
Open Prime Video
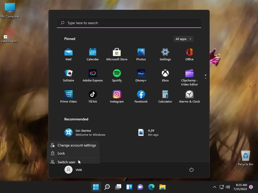(69, 97)
